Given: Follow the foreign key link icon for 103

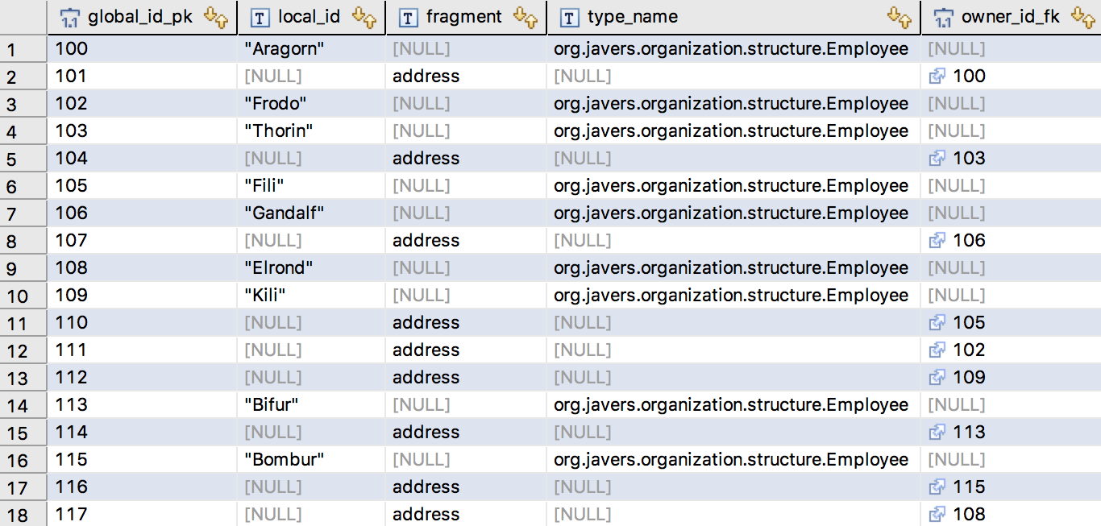Looking at the screenshot, I should (937, 158).
